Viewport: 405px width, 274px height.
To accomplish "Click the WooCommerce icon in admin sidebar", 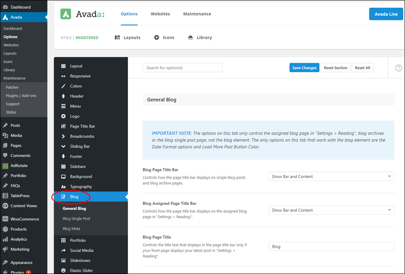I will pos(5,219).
